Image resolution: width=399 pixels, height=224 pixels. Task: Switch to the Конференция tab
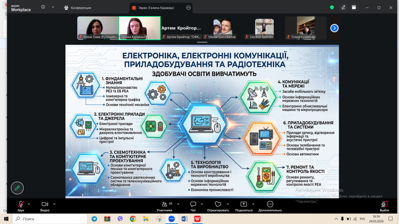(x=78, y=8)
